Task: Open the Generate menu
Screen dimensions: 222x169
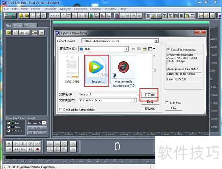Action: tap(50, 9)
